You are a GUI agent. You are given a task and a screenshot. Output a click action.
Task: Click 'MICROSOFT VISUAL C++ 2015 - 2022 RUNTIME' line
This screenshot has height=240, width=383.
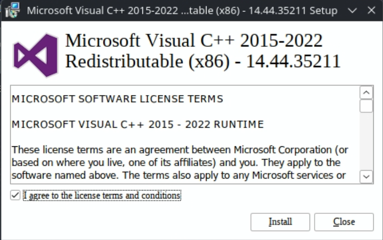138,124
